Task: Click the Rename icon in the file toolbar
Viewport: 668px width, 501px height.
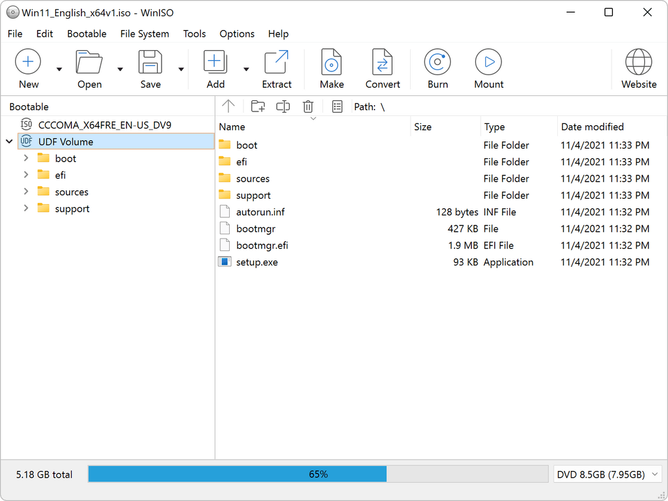Action: (282, 106)
